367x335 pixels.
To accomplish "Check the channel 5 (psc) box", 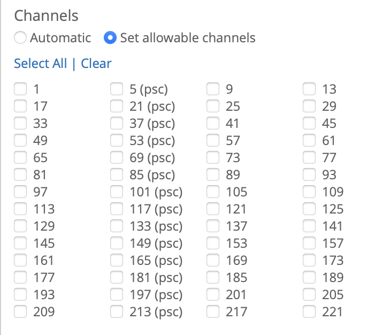I will click(x=117, y=89).
